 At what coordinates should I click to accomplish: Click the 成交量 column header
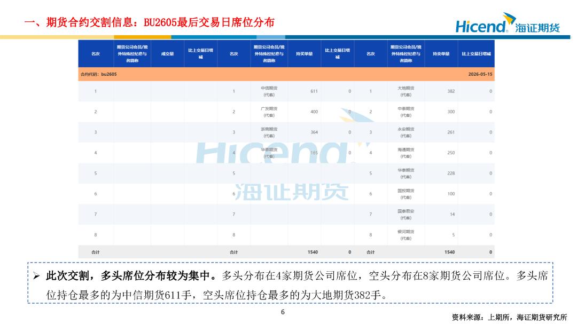point(167,54)
